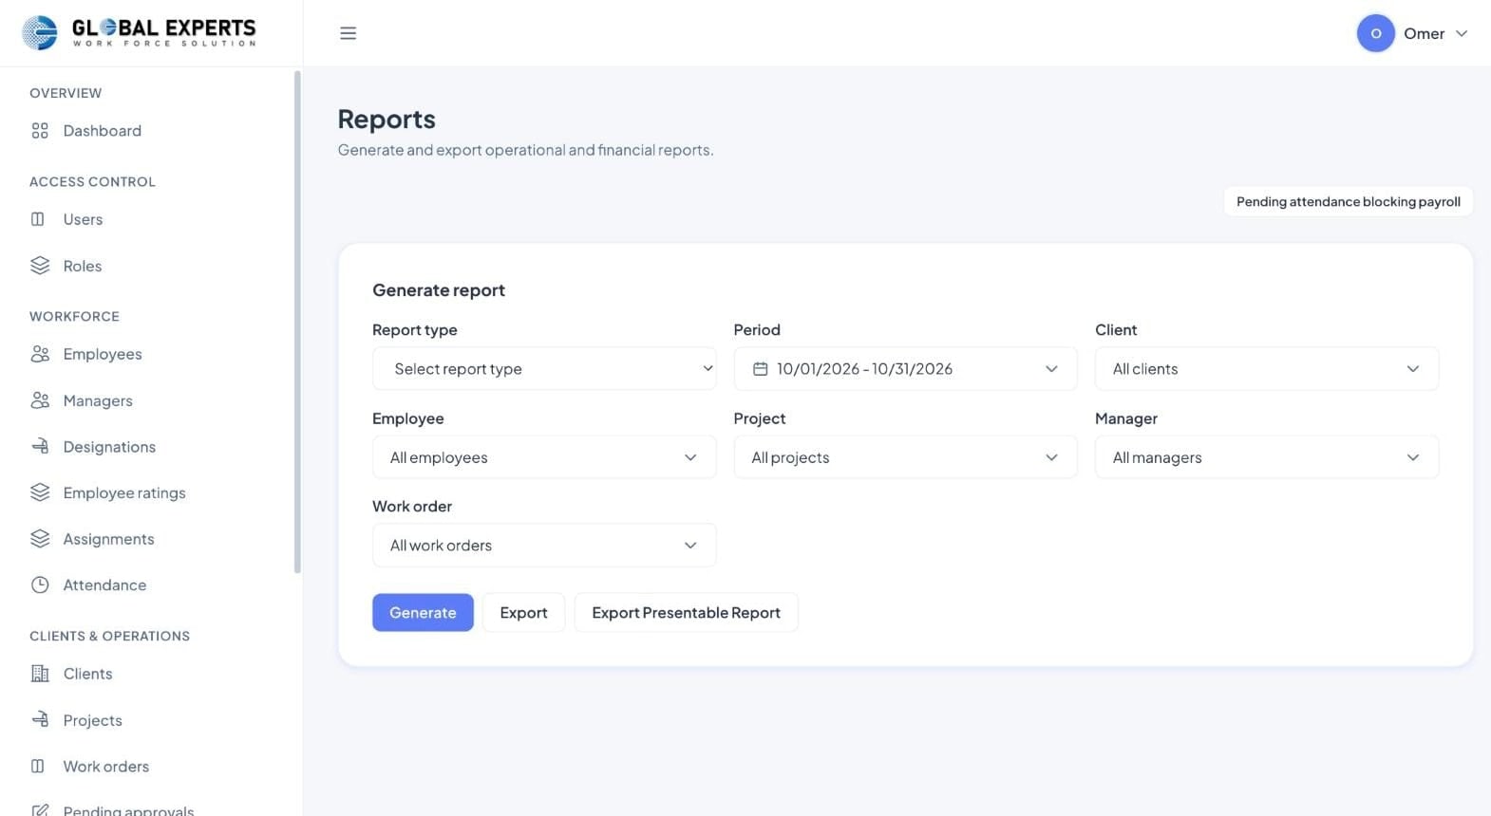This screenshot has height=816, width=1491.
Task: Click the Reports page heading
Action: (x=387, y=119)
